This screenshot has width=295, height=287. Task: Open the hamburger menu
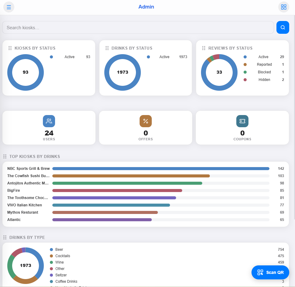9,7
